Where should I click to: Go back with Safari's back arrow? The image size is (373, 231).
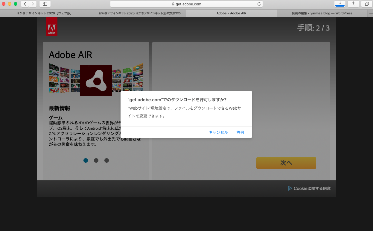coord(25,4)
